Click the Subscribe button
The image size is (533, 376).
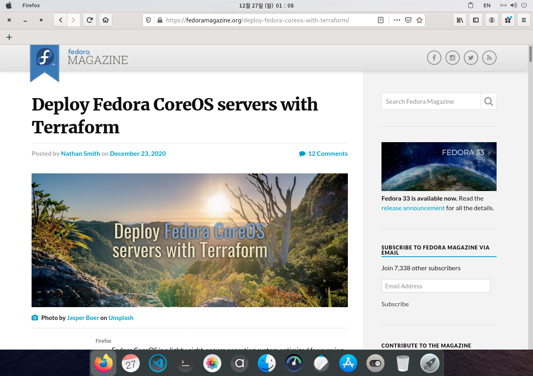pyautogui.click(x=395, y=304)
